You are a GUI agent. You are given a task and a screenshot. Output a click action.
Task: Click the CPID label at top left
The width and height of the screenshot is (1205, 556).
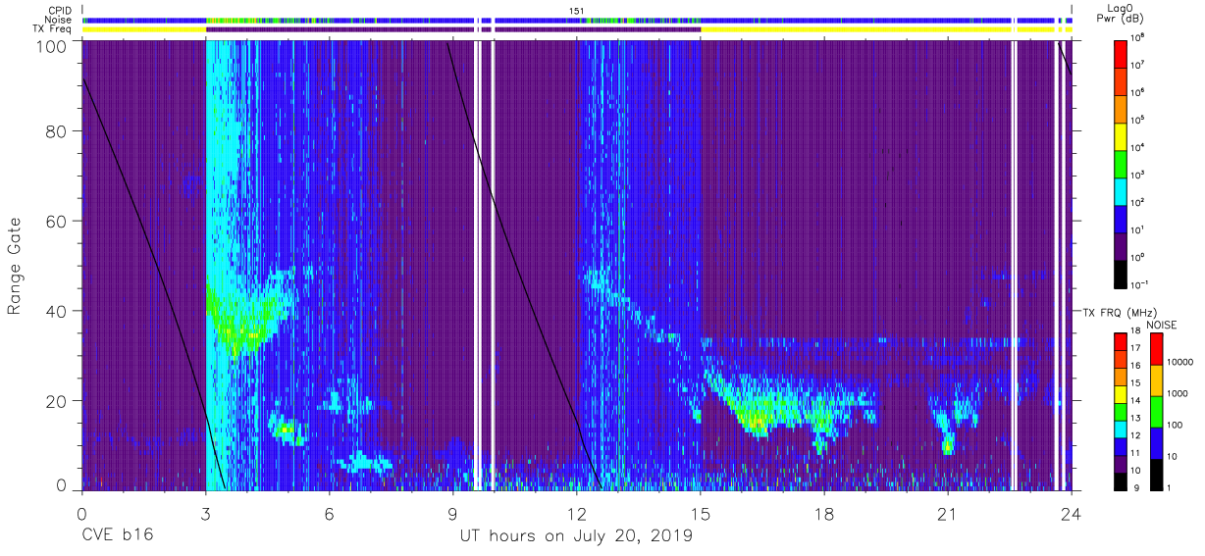tap(59, 10)
